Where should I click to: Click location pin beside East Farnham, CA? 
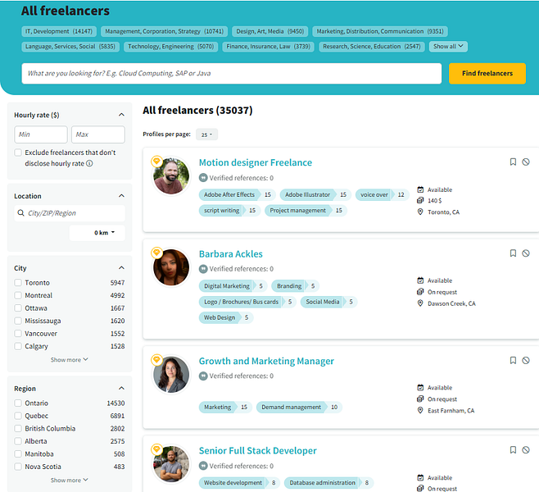pos(420,411)
